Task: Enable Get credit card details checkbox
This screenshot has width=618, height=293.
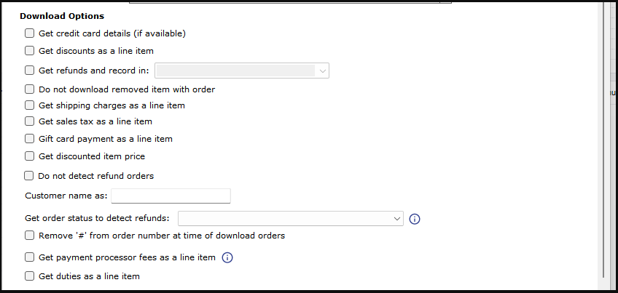Action: (x=30, y=33)
